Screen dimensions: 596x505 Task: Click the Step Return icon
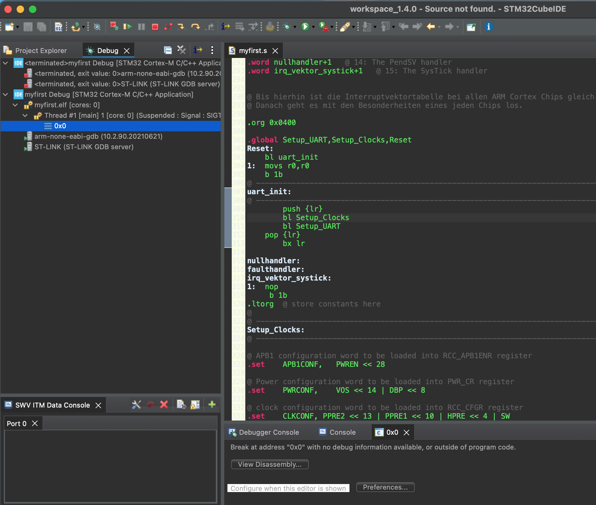[210, 27]
